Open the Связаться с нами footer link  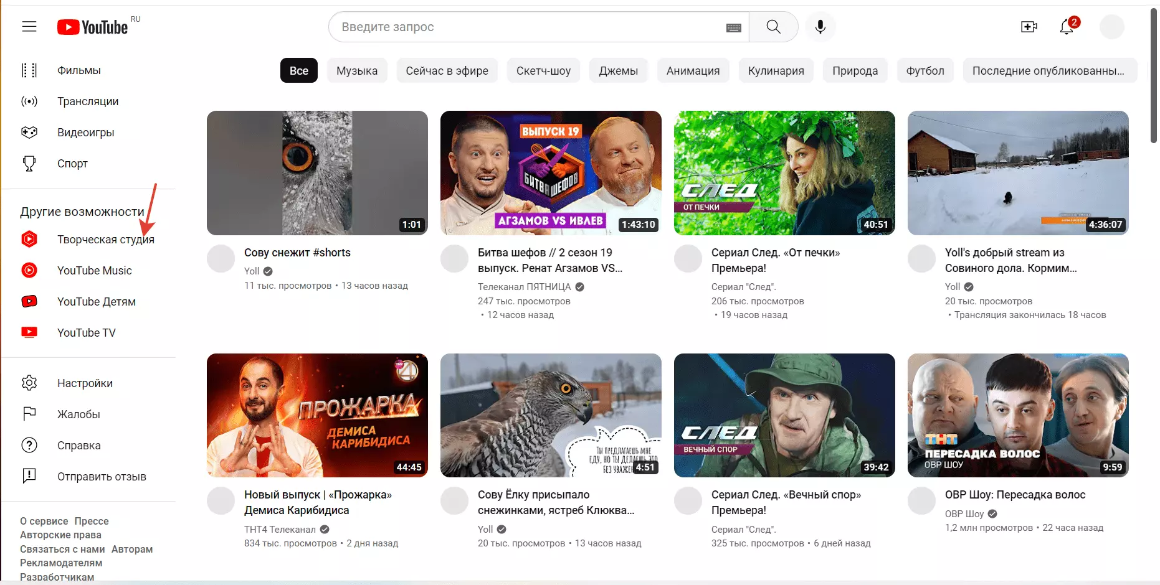[x=62, y=549]
